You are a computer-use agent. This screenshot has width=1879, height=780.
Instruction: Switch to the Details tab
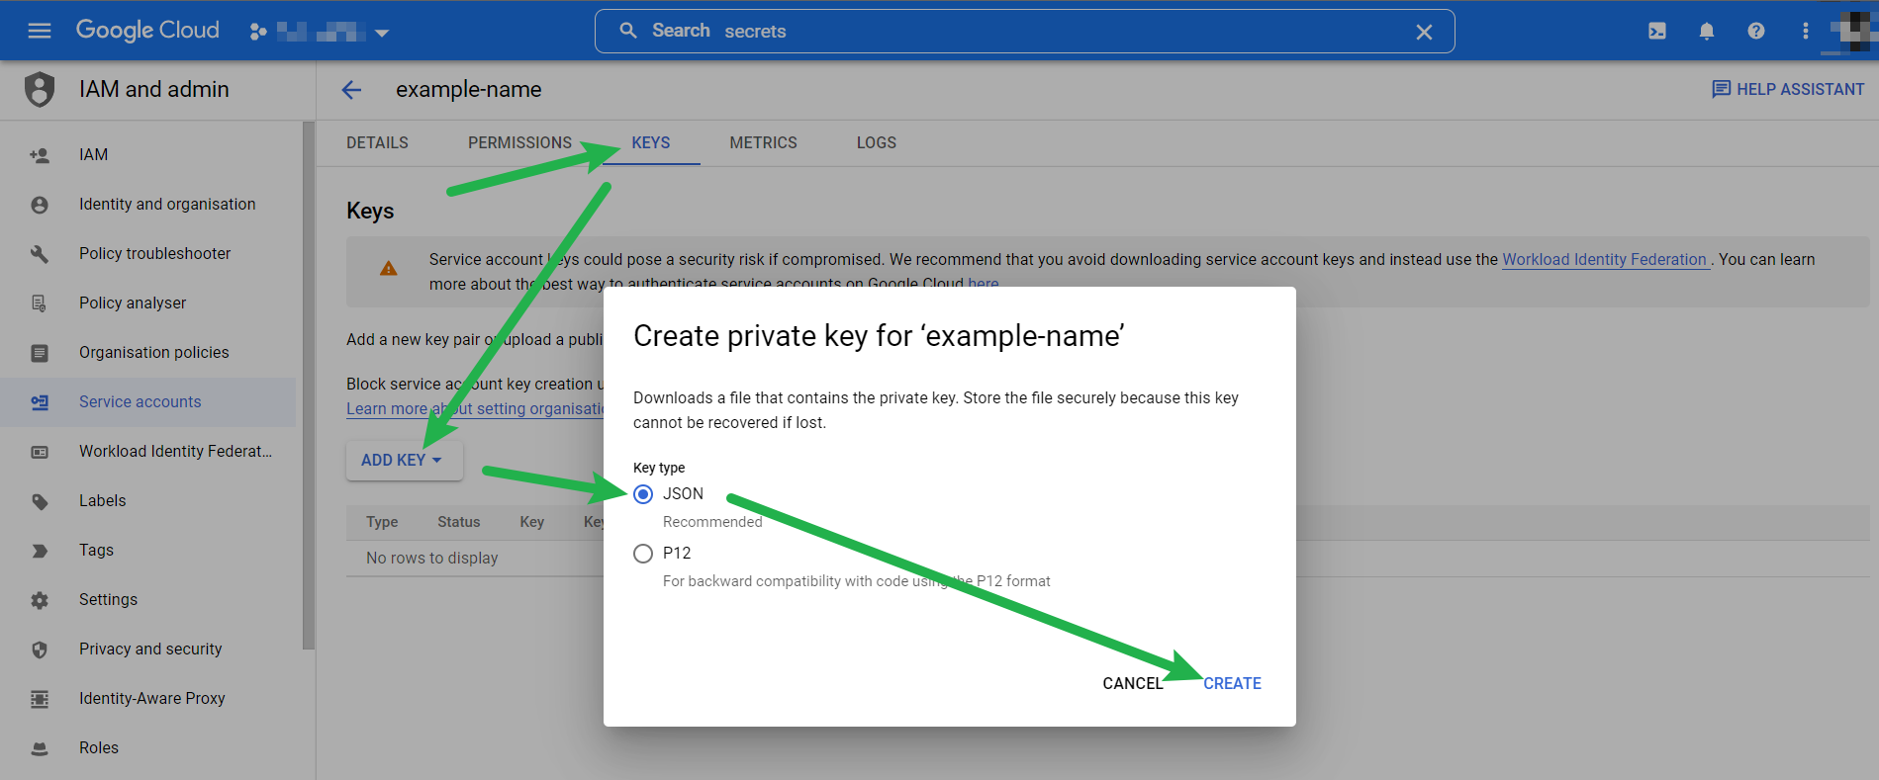click(x=377, y=142)
